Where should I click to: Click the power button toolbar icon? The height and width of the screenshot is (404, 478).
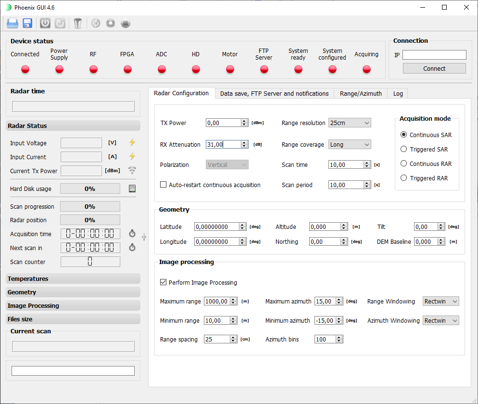pos(45,23)
